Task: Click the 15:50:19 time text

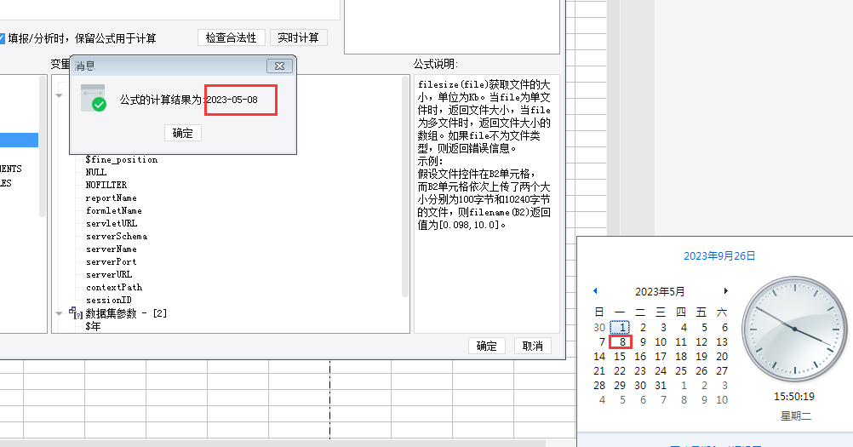Action: click(x=794, y=397)
